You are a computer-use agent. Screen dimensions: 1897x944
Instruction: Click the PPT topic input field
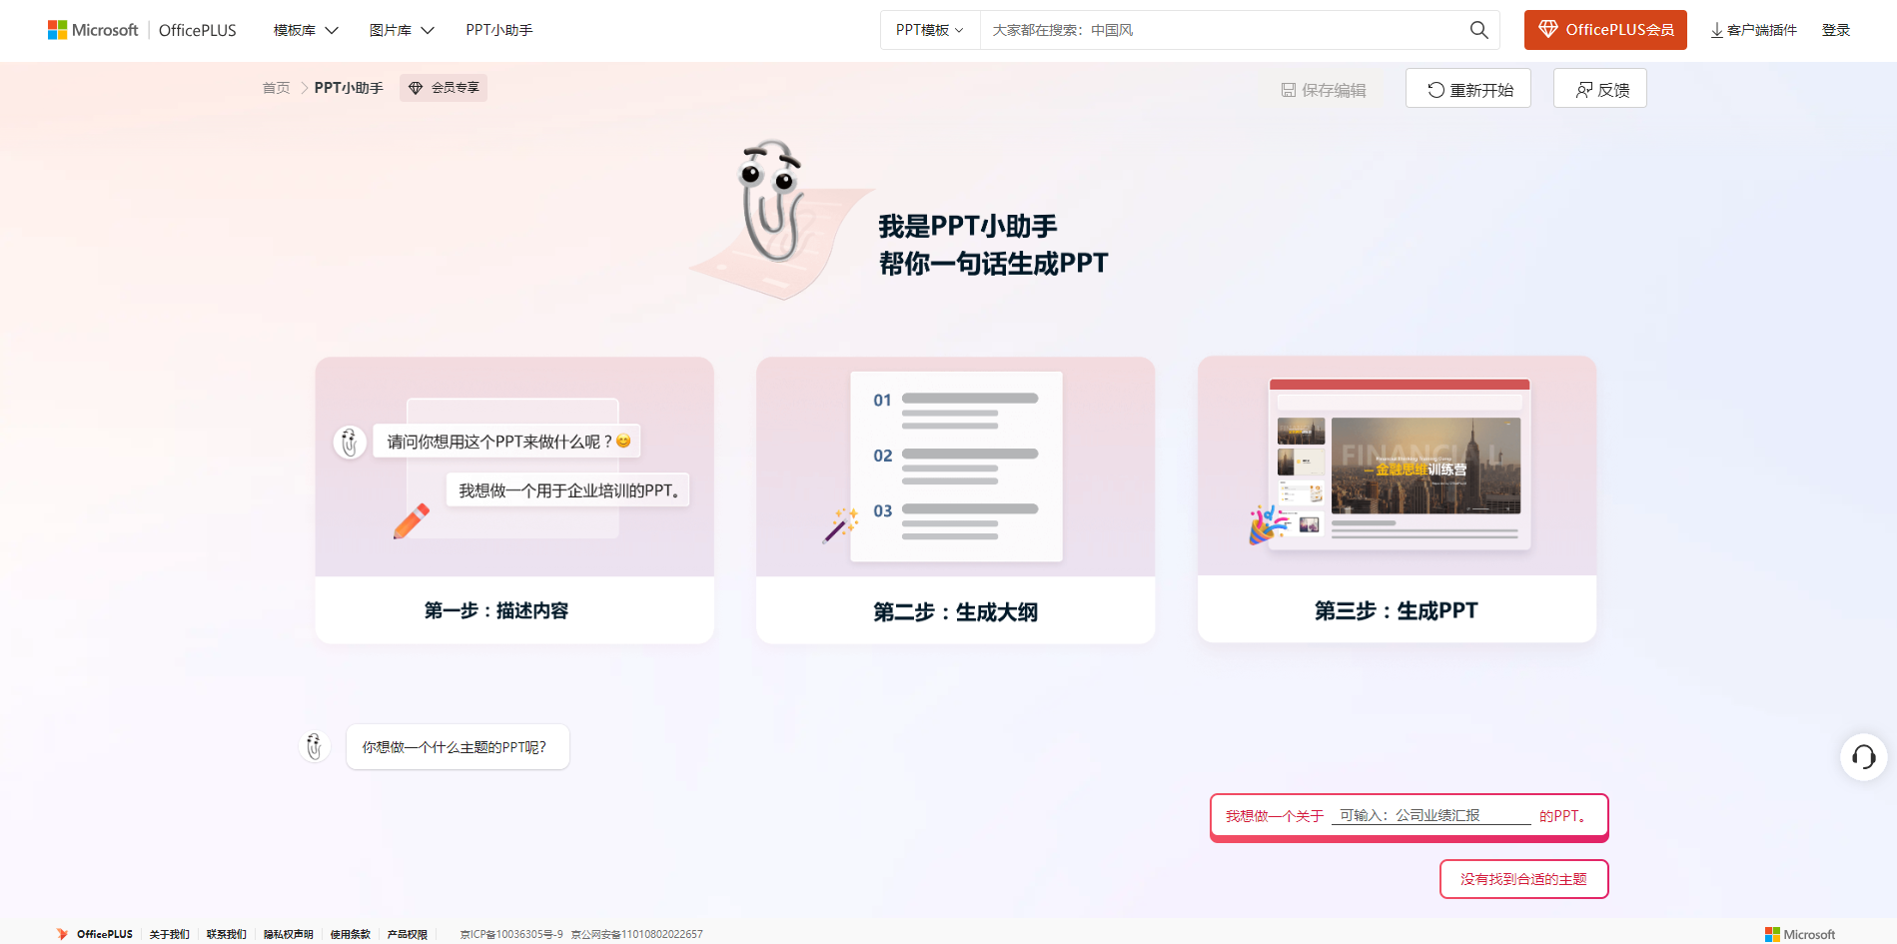pos(1432,814)
